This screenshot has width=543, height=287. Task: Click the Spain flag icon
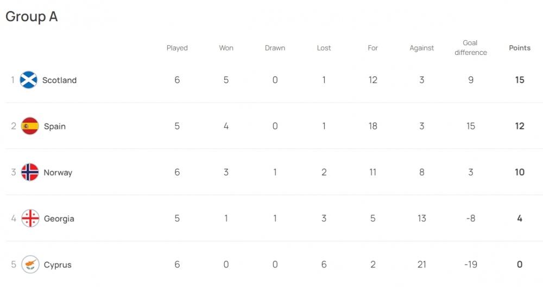[30, 126]
